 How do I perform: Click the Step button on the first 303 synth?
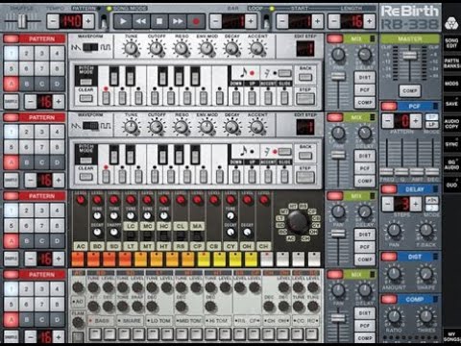click(x=305, y=99)
